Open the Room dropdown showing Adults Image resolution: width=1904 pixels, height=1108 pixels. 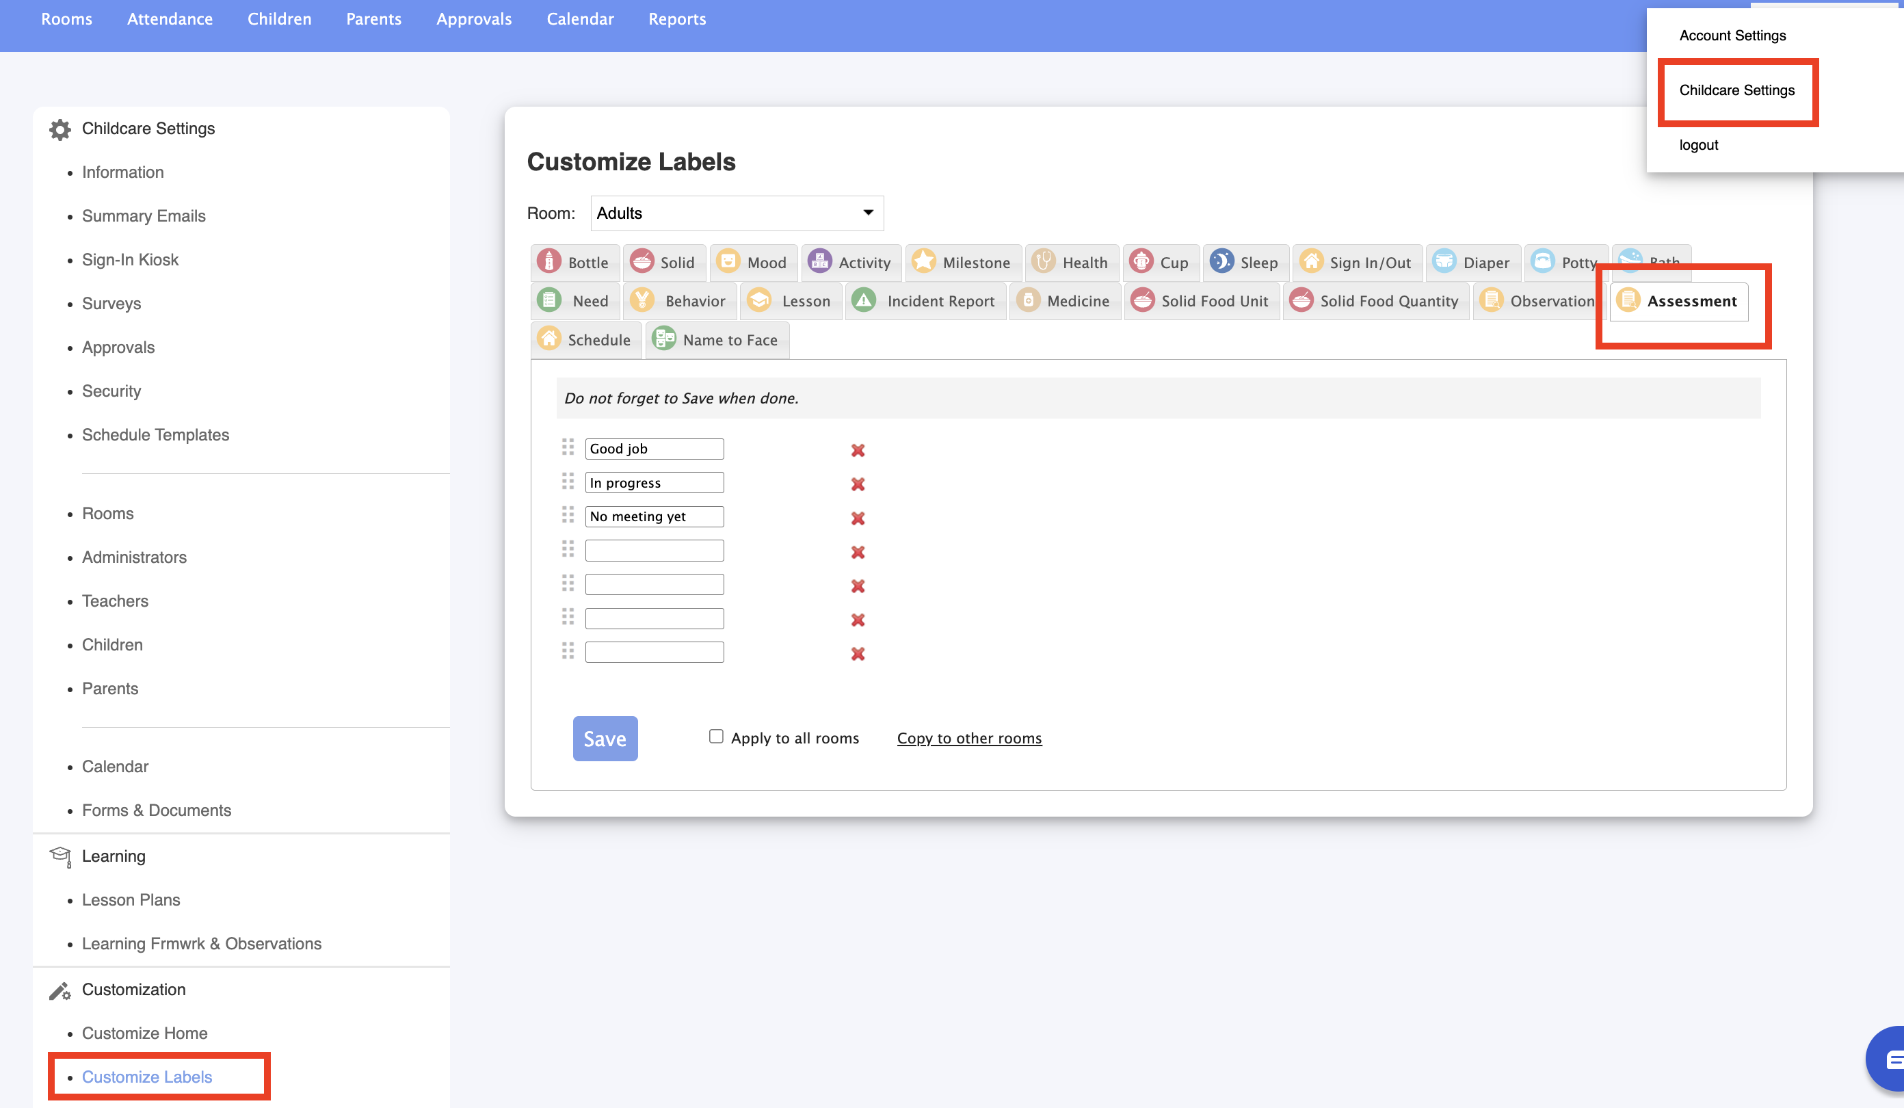[736, 213]
